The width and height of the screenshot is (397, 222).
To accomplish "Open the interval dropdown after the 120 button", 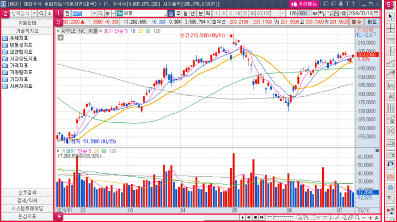I will (283, 13).
